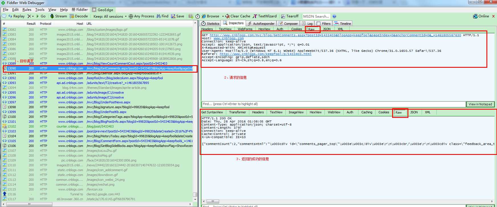The height and width of the screenshot is (207, 497).
Task: Select session 13102 counter.cnblogs row
Action: click(x=97, y=126)
